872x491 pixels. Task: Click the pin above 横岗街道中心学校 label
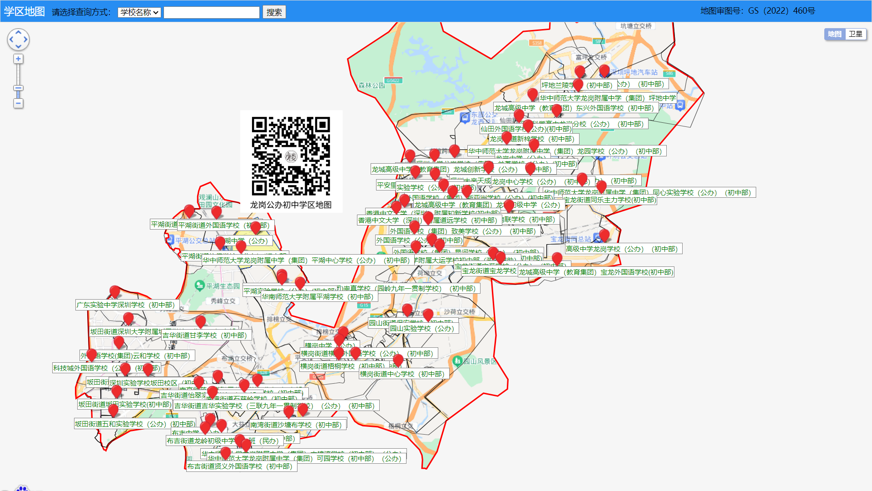coord(398,360)
